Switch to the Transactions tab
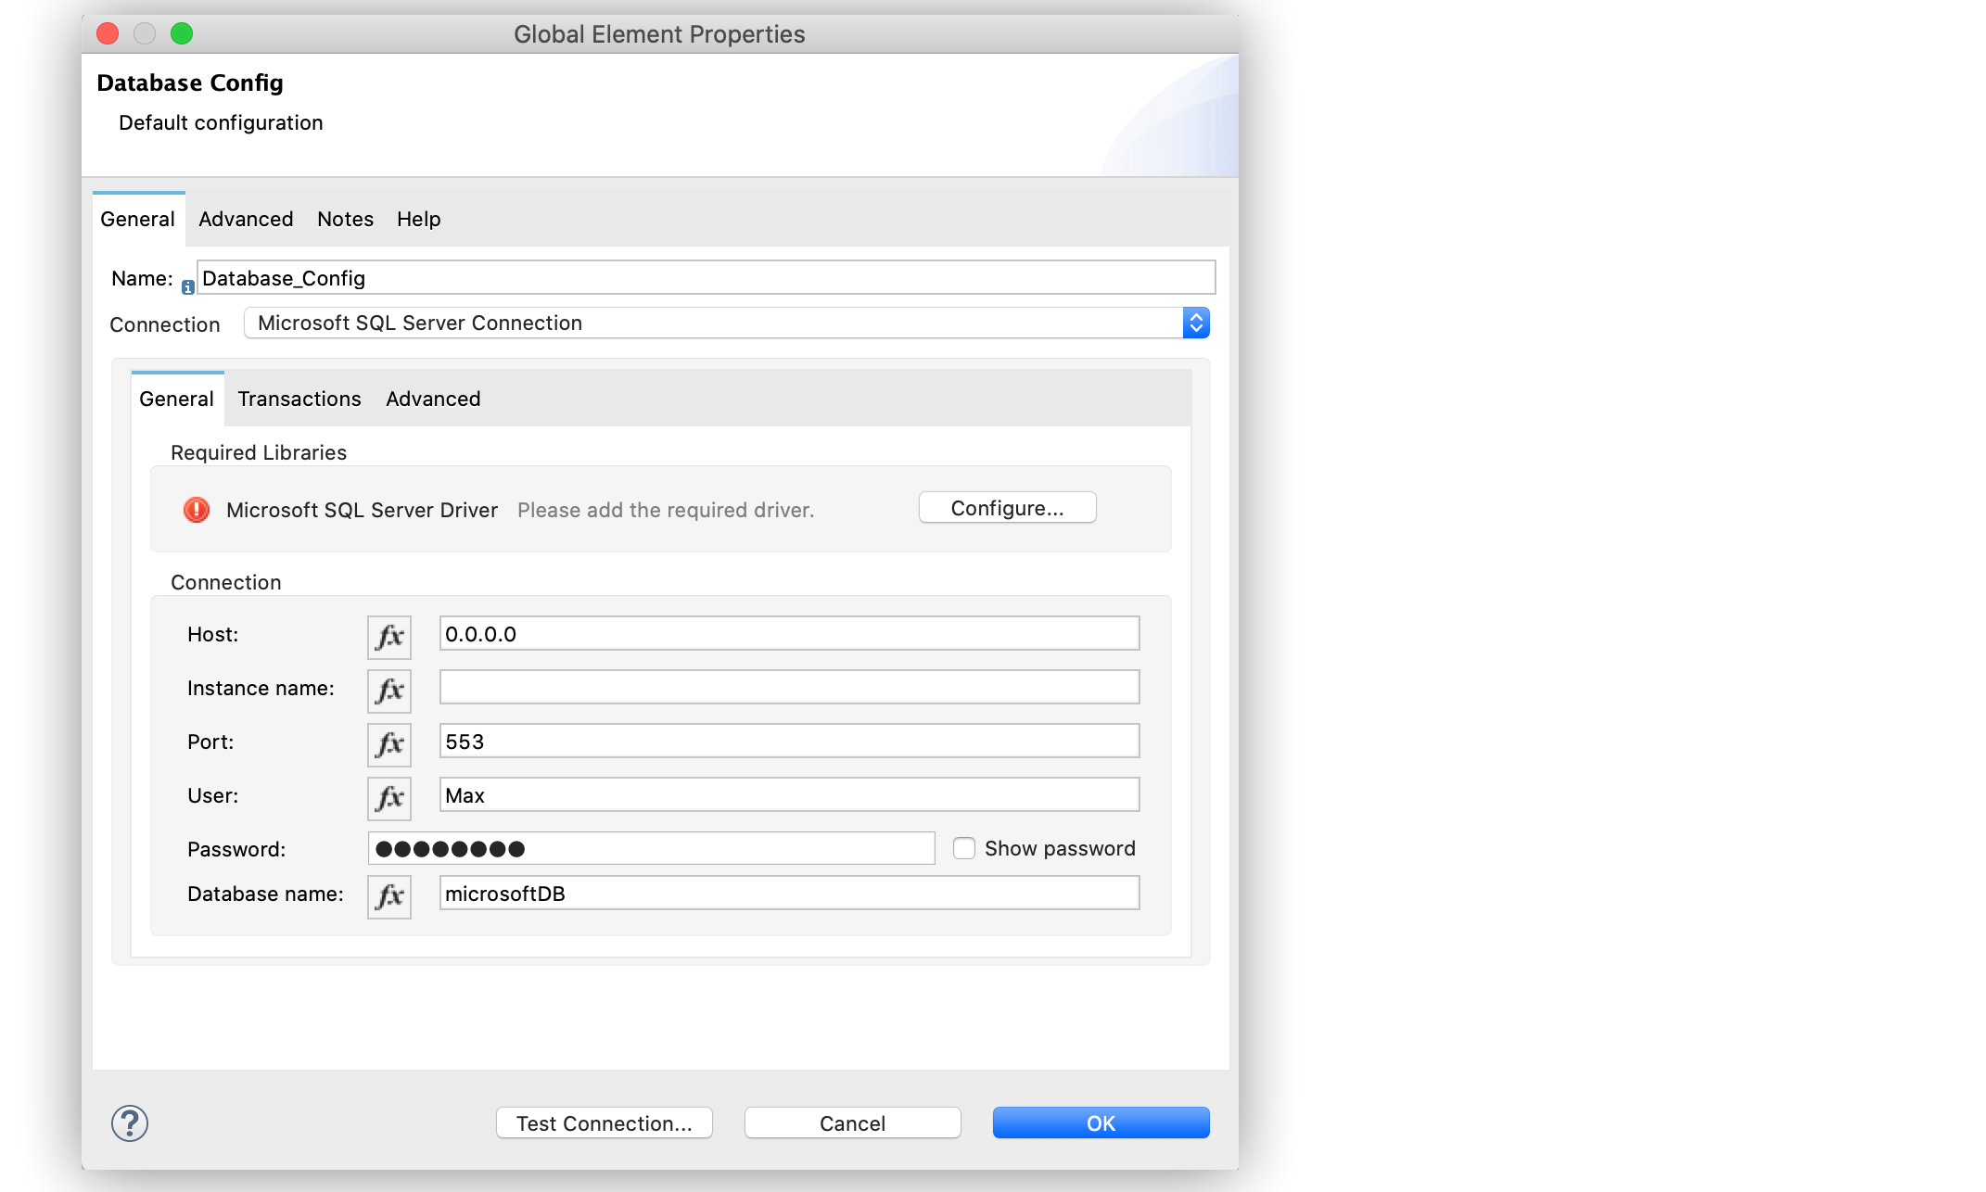 pyautogui.click(x=298, y=399)
